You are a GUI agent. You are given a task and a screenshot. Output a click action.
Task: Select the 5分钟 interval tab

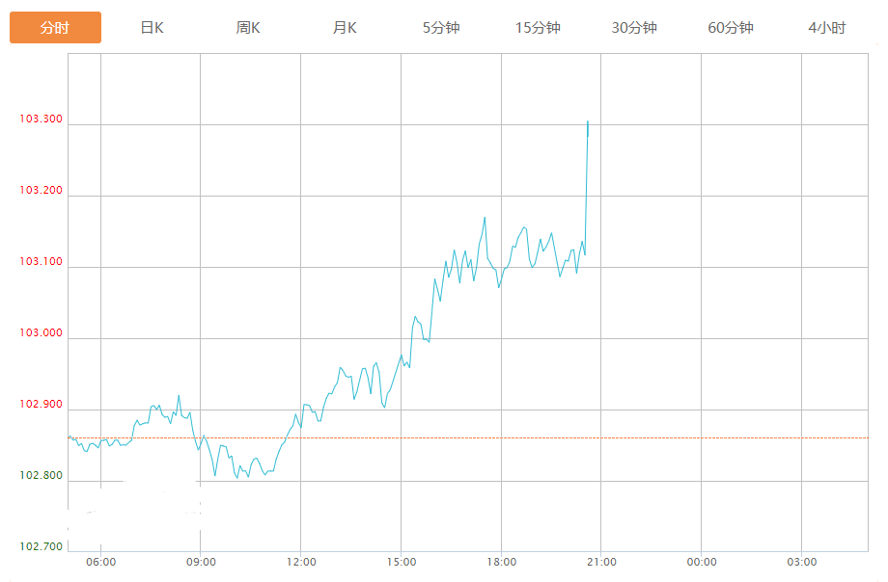441,28
